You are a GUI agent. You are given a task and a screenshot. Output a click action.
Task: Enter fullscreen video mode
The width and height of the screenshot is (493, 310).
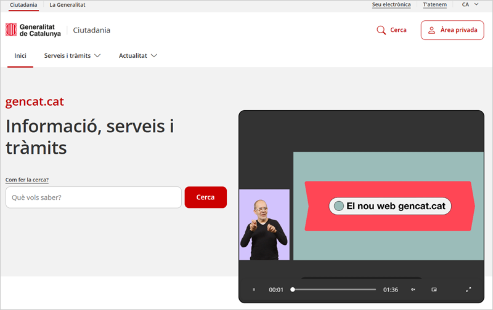coord(468,290)
